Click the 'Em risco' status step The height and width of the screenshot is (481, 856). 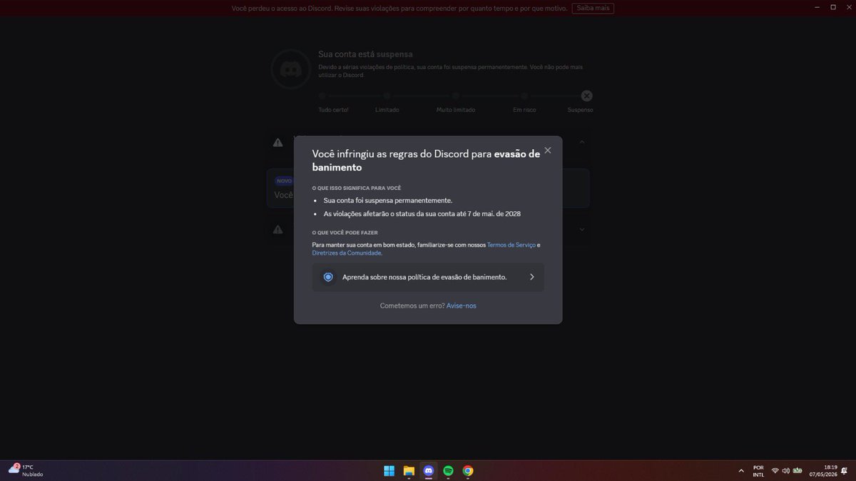[524, 110]
